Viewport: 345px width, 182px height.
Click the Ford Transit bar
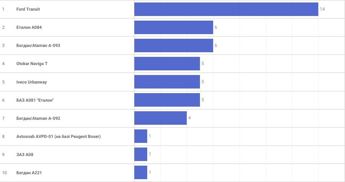coord(226,9)
